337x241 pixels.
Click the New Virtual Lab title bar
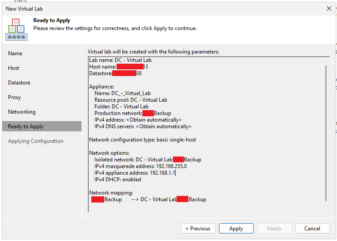(x=133, y=8)
